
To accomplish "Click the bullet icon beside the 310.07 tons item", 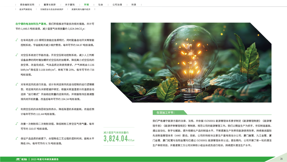I will pyautogui.click(x=17, y=124).
